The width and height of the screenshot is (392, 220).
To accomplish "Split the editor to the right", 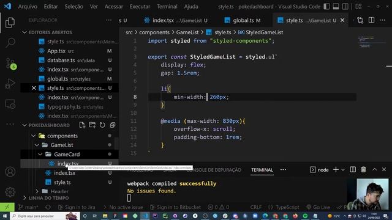I will click(x=372, y=20).
